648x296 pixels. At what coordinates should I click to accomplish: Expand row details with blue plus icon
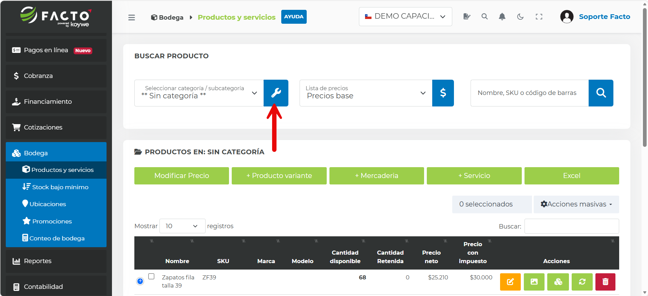[x=140, y=281]
